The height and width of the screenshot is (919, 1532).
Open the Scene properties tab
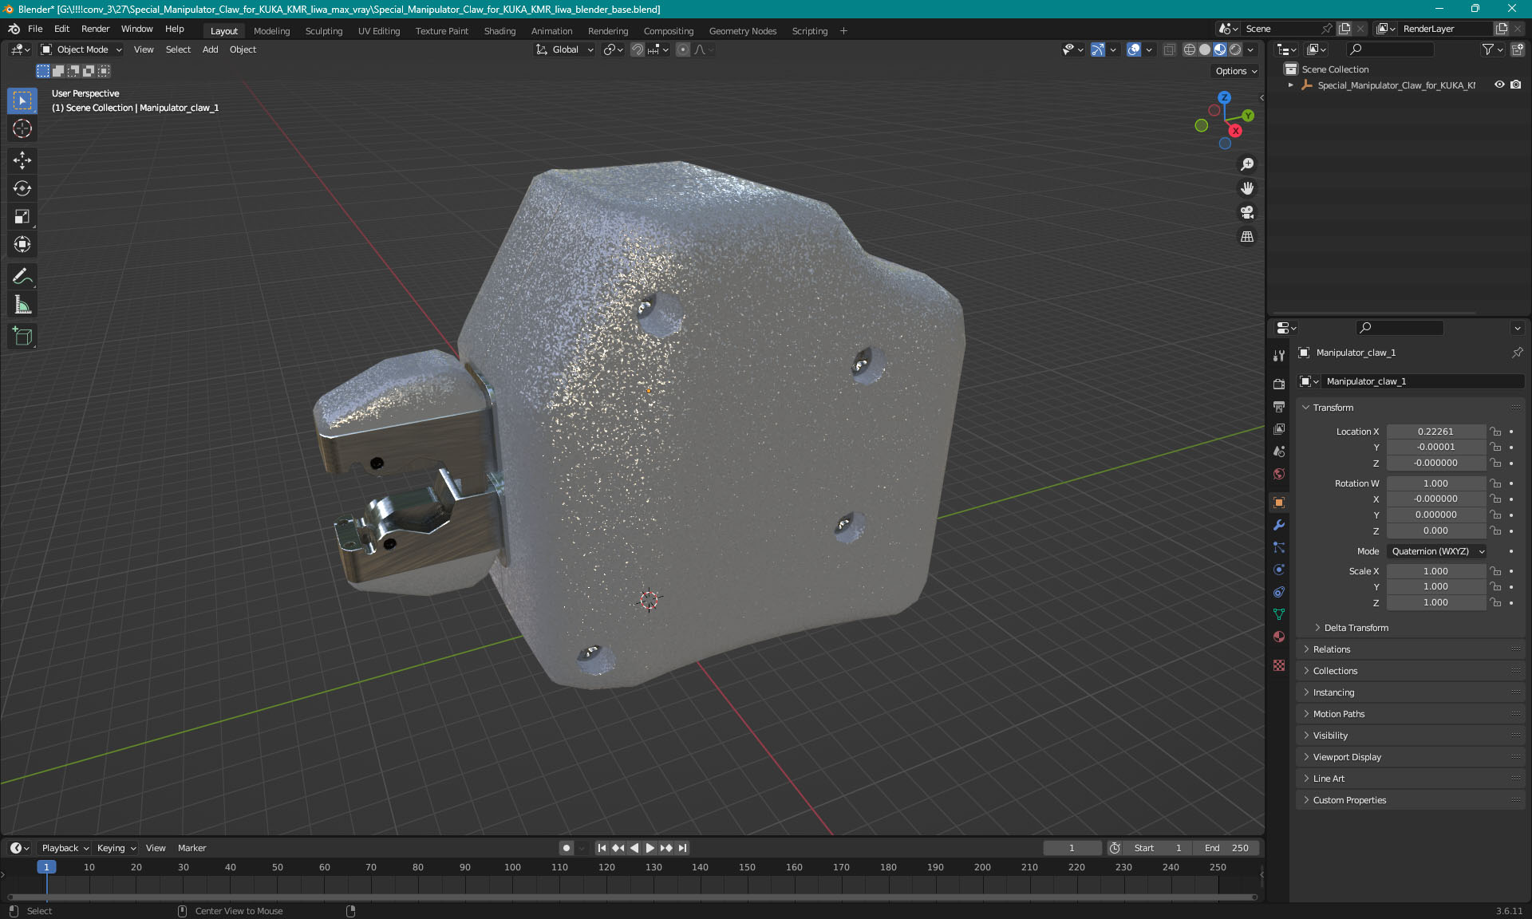pyautogui.click(x=1279, y=451)
